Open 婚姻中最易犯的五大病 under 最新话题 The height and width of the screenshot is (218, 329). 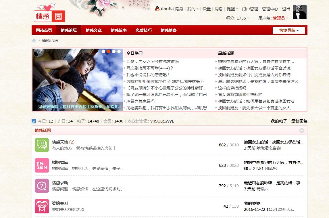[256, 62]
